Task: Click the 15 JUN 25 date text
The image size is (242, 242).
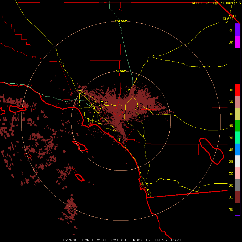Action: tap(156, 240)
